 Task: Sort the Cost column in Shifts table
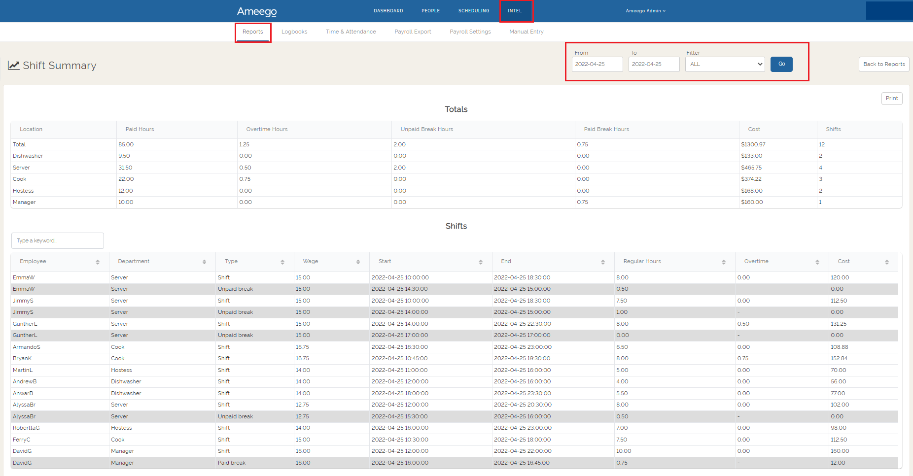coord(887,262)
